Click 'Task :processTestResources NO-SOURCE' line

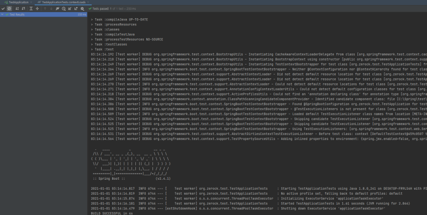(127, 39)
